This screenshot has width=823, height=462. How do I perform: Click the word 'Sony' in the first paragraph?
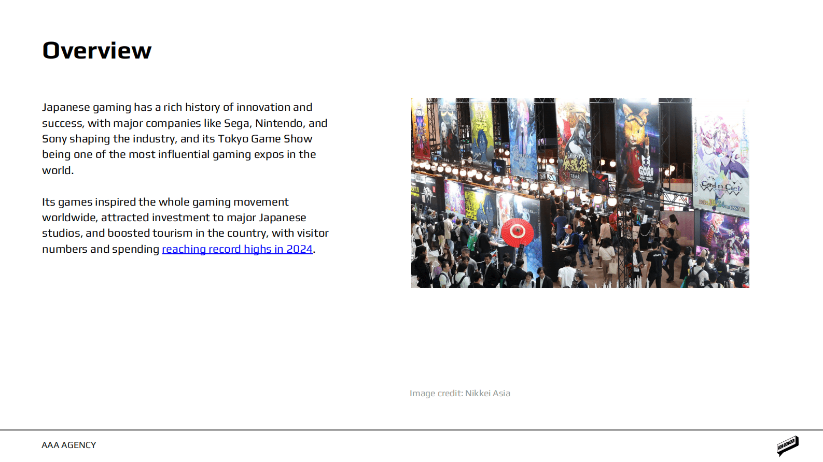coord(54,139)
